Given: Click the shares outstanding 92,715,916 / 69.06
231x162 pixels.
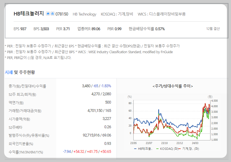Looking at the screenshot, I should 97,135.
